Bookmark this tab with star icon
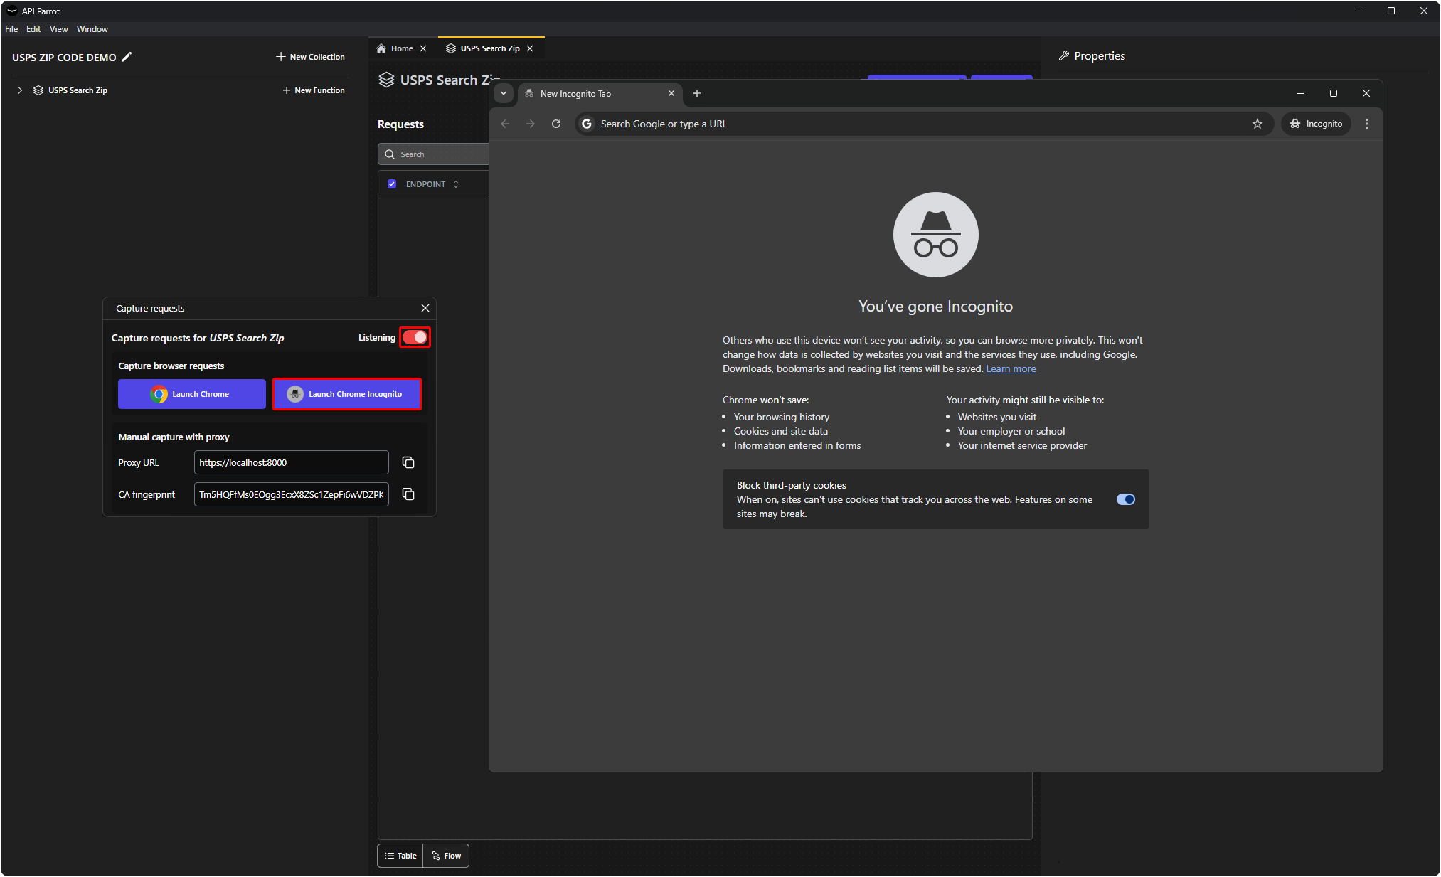Screen dimensions: 1441x877 click(x=1257, y=124)
